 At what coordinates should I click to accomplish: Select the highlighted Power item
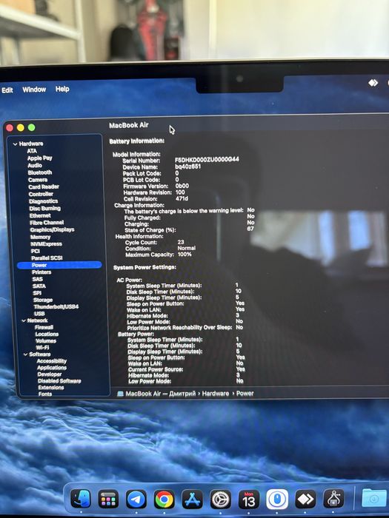(x=59, y=265)
